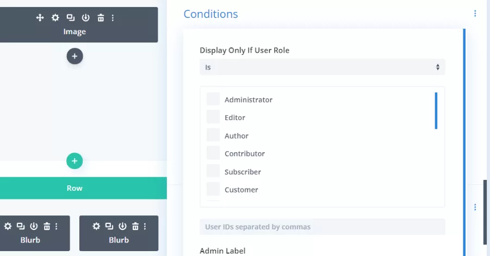This screenshot has height=256, width=490.
Task: Open settings gear of right Blurb module
Action: [x=96, y=226]
